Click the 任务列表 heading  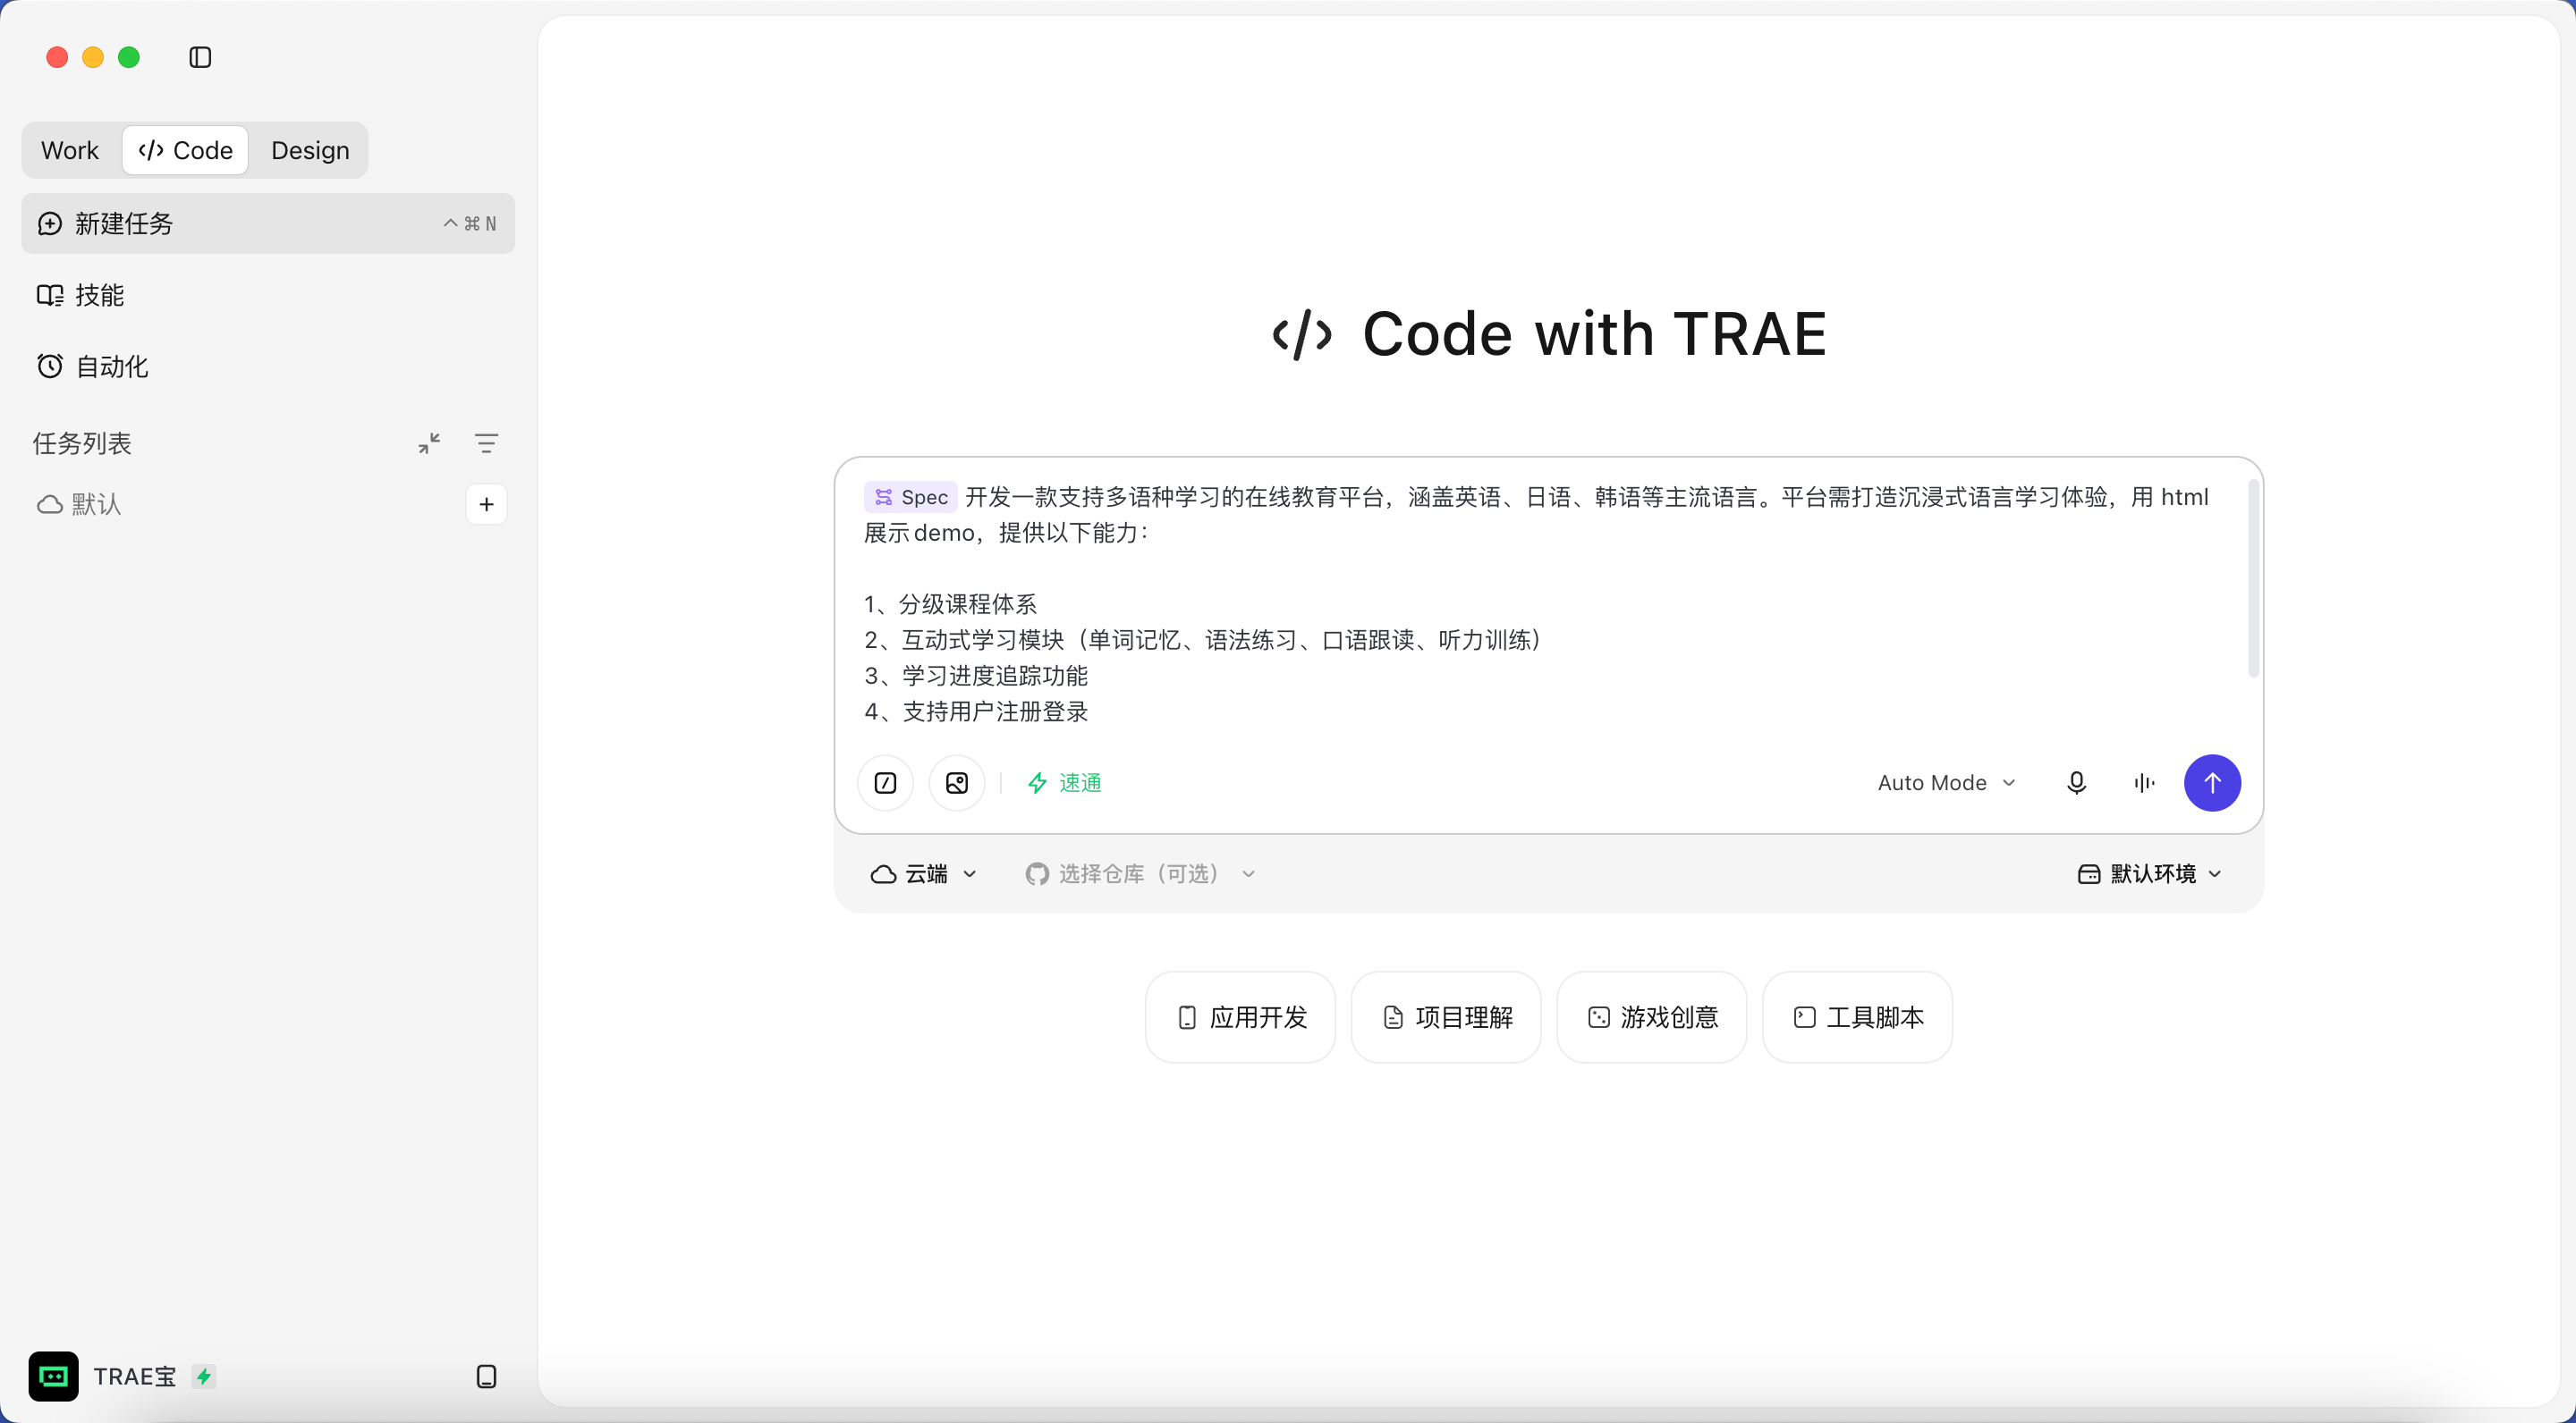point(82,442)
